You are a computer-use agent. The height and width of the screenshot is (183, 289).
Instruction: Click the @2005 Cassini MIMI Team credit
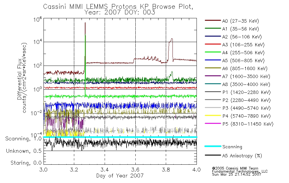click(x=235, y=168)
